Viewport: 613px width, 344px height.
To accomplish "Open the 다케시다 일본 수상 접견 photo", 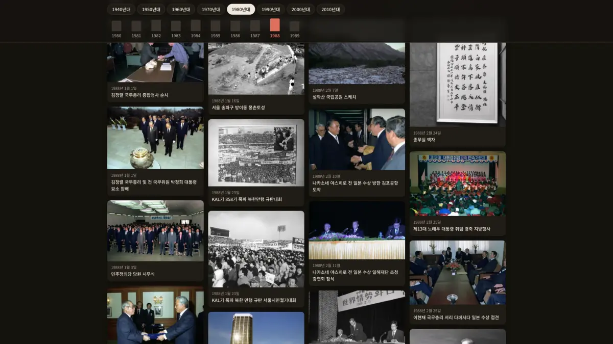I will point(458,273).
